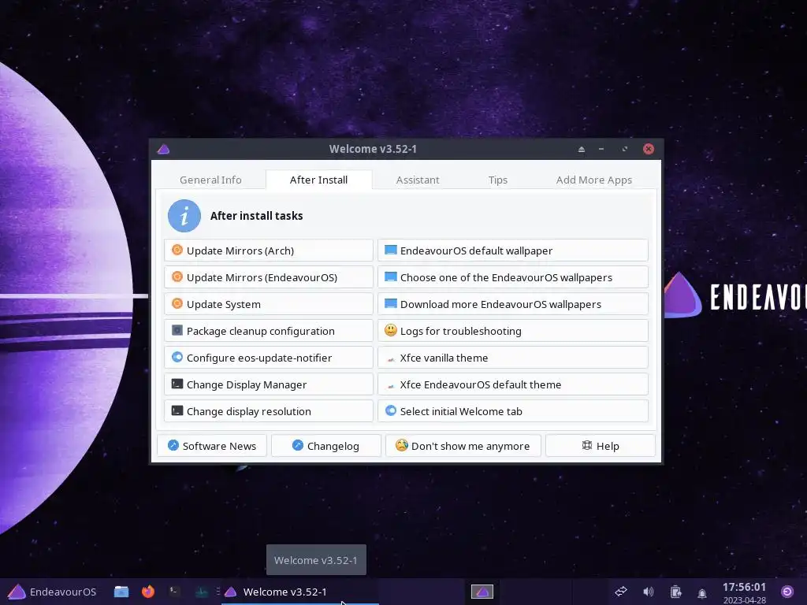This screenshot has width=807, height=605.
Task: Click the power manager tray icon
Action: [x=675, y=592]
